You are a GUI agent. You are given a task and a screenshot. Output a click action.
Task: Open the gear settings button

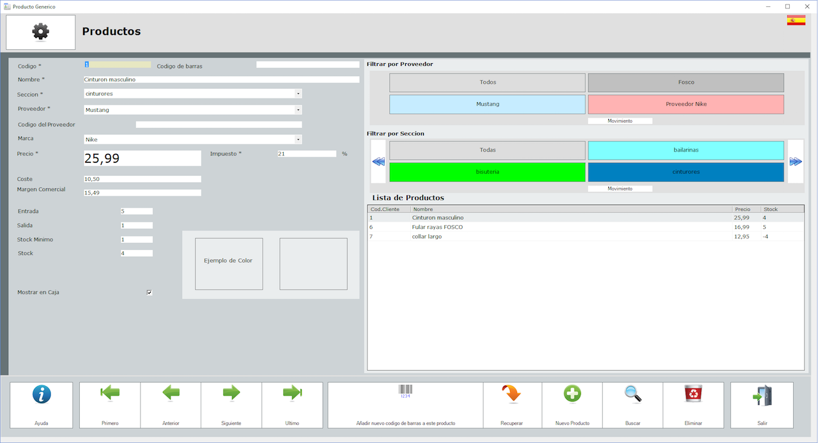click(41, 32)
